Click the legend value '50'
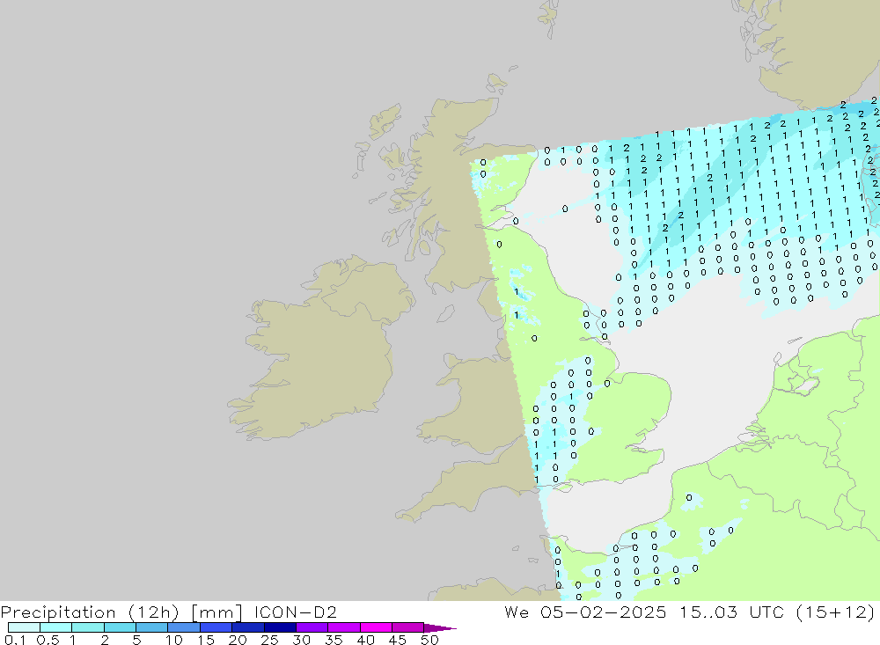Image resolution: width=880 pixels, height=645 pixels. pos(429,640)
